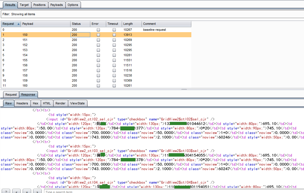Click length value 11551

128,60
